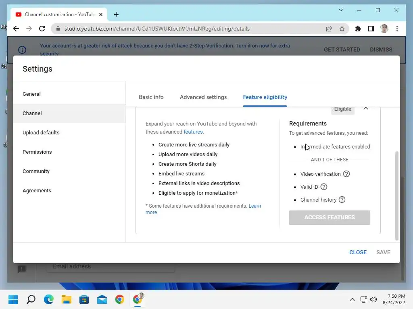Click the security warning info icon

tap(22, 49)
